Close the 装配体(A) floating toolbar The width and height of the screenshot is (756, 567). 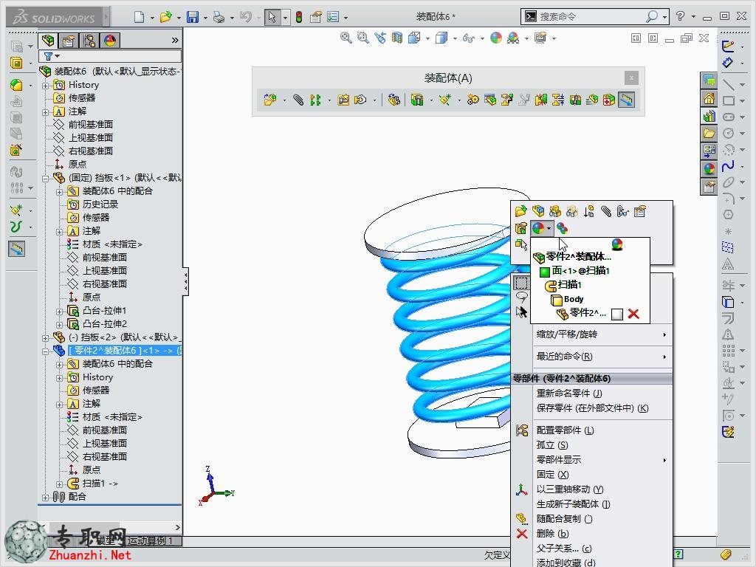(x=631, y=78)
